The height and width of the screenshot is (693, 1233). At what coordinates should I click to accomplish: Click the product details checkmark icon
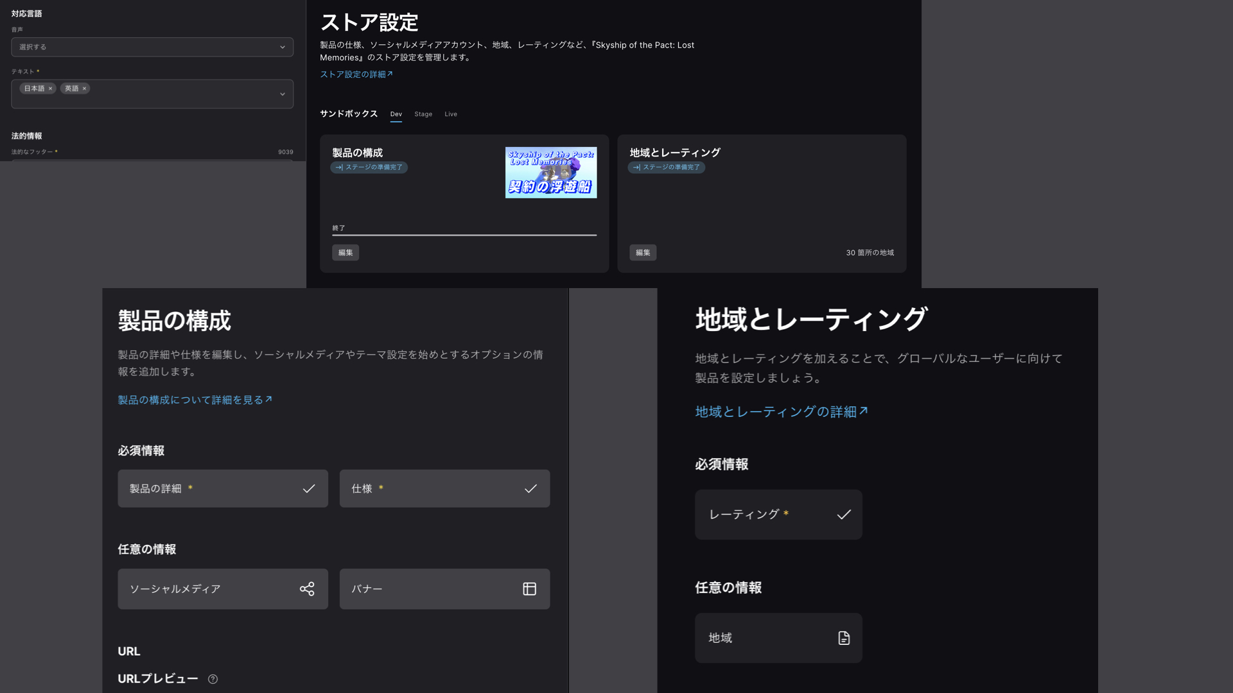[309, 489]
